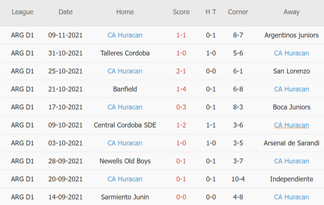This screenshot has height=205, width=324.
Task: Open CA Huracan link in 09-11-2021 row
Action: (x=125, y=35)
